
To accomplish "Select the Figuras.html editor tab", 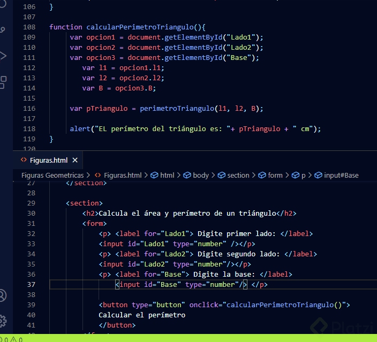I will 48,160.
